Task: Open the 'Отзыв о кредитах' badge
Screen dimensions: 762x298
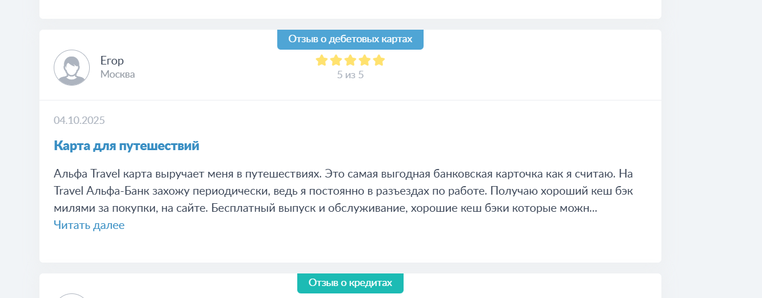Action: (x=350, y=283)
